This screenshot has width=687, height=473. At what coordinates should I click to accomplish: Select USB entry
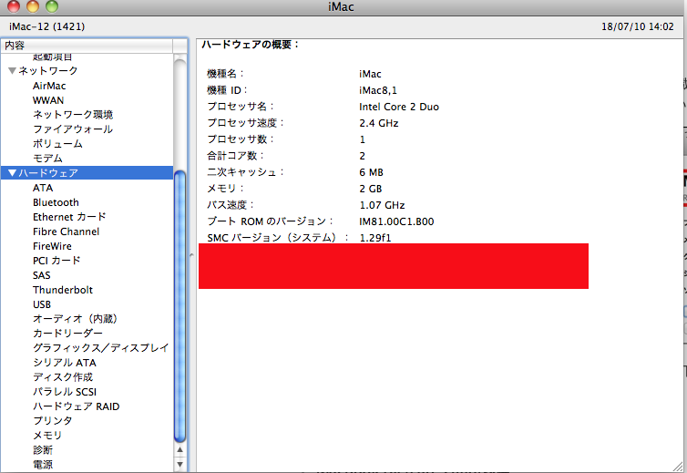42,303
